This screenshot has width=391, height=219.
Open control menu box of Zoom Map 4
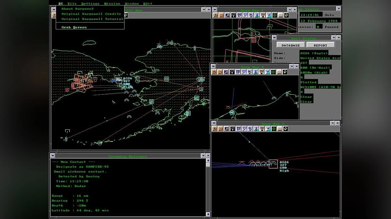213,66
